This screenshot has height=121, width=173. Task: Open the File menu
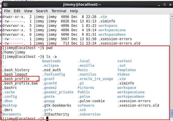tap(7, 11)
